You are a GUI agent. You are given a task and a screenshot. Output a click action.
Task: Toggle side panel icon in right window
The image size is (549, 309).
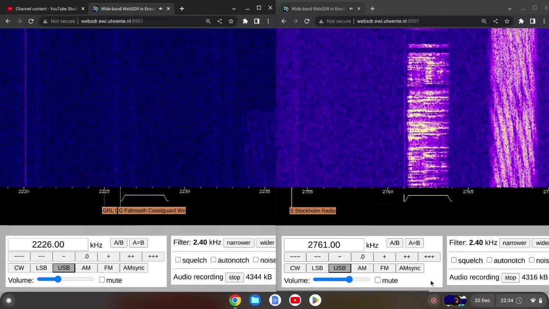click(x=532, y=21)
